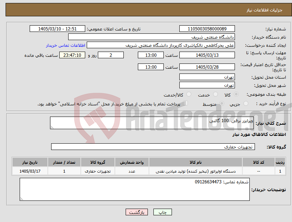Click the کد کالا column header
Viewport: 292px width, 222px height.
click(x=259, y=162)
